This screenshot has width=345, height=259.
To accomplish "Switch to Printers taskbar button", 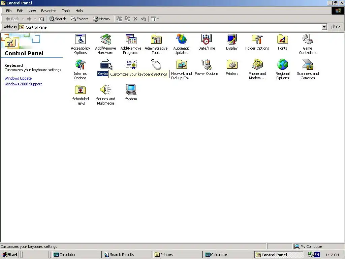I will tap(178, 255).
